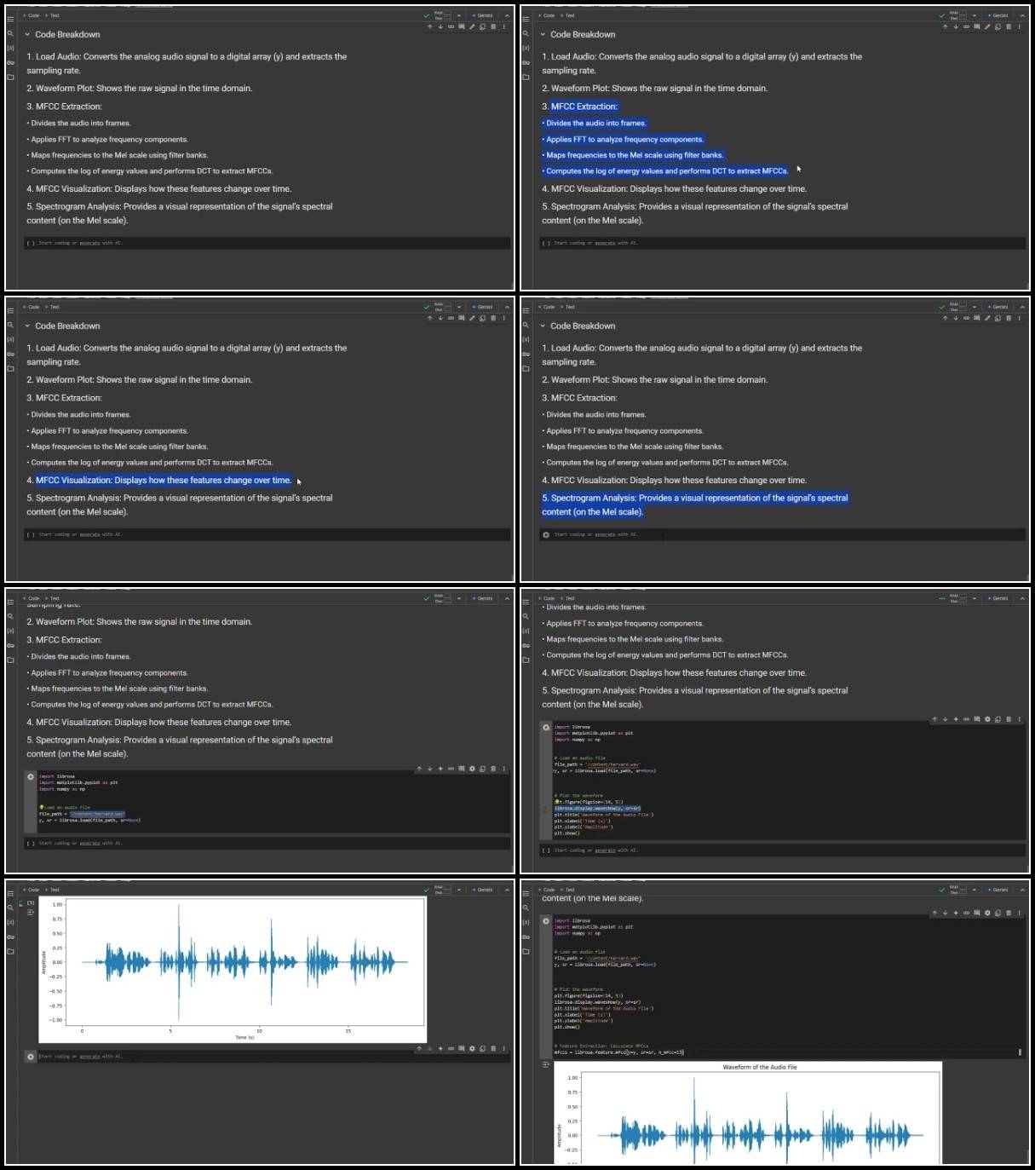Edit text cell pencil in MFCC Extraction-highlighted panel

987,26
